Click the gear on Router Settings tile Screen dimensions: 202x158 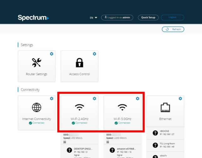pos(52,54)
